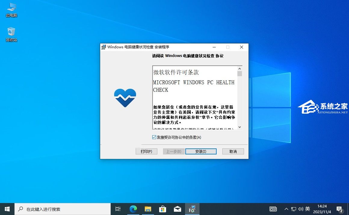Viewport: 349px width, 215px height.
Task: Click the 取消 cancel button
Action: 233,151
